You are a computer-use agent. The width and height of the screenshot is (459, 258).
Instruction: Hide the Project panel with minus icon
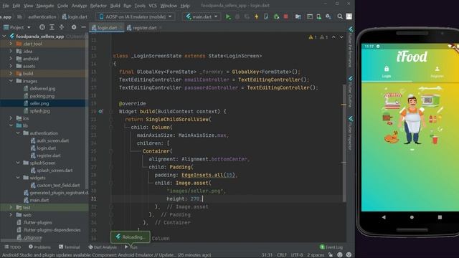point(83,27)
